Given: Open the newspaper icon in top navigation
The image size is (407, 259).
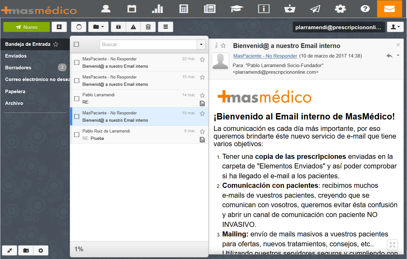Looking at the screenshot, I should (210, 9).
